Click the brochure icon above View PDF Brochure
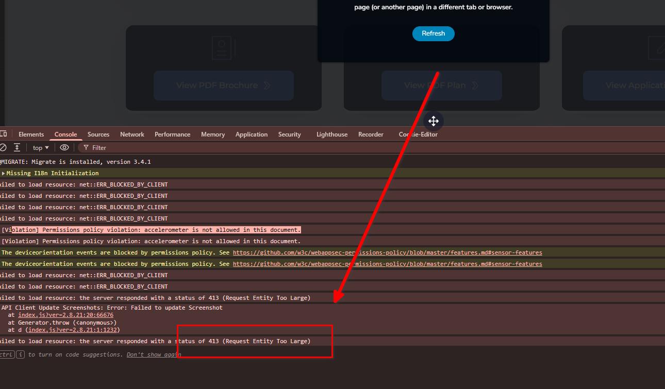This screenshot has height=389, width=665. pos(224,47)
